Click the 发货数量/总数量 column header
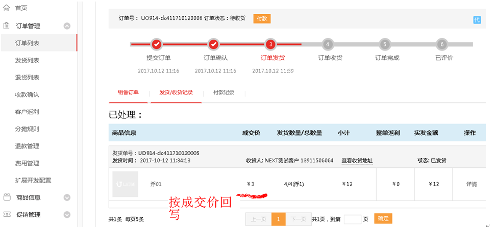 tap(300, 133)
